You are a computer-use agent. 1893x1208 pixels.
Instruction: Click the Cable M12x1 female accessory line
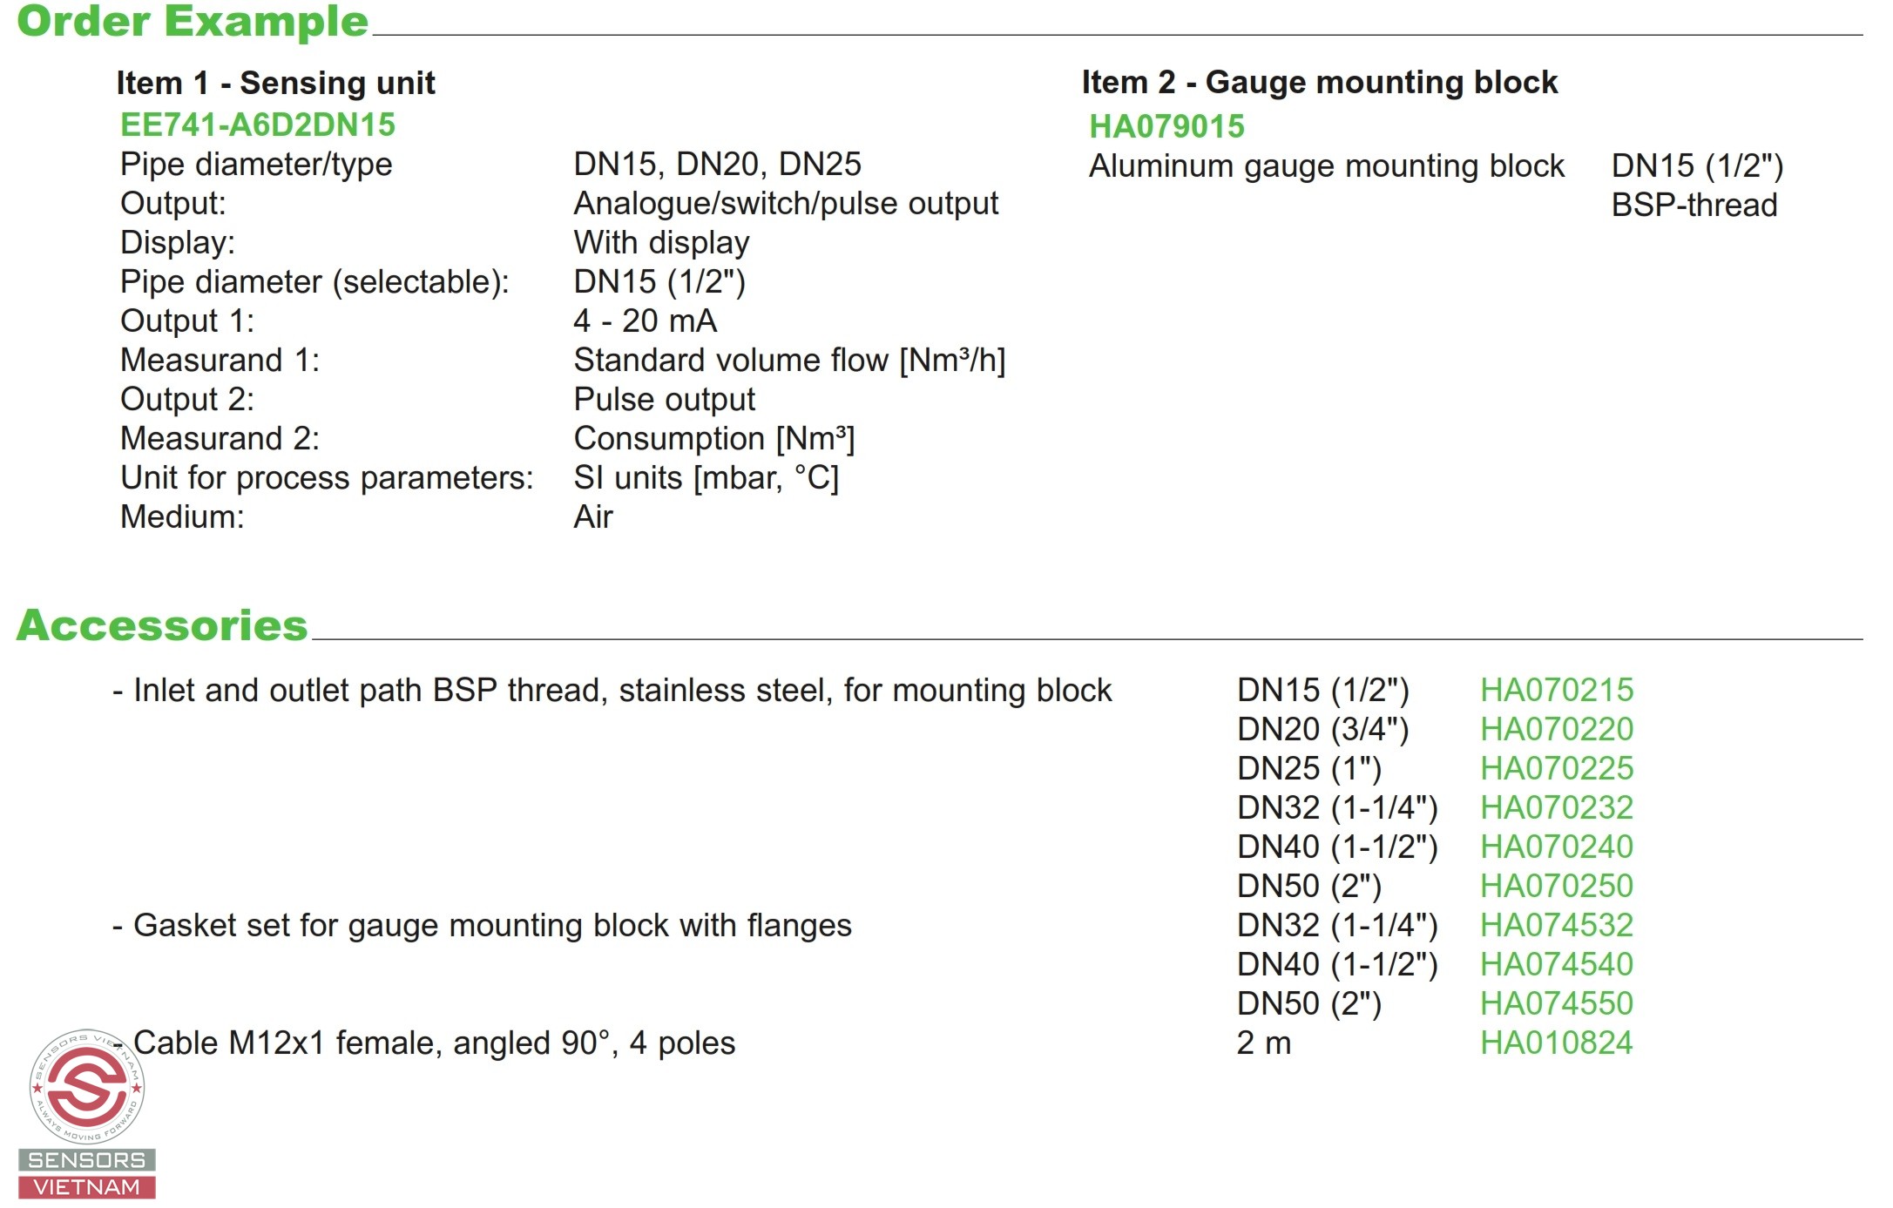tap(424, 1043)
